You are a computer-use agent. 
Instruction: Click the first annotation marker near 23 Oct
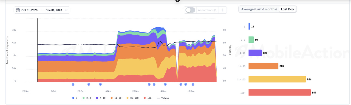coord(73,84)
